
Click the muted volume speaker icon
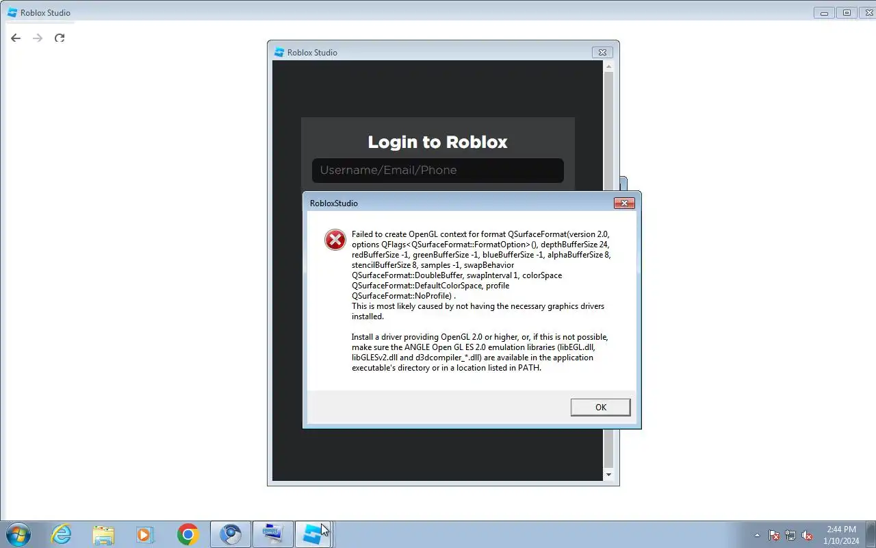(x=808, y=535)
